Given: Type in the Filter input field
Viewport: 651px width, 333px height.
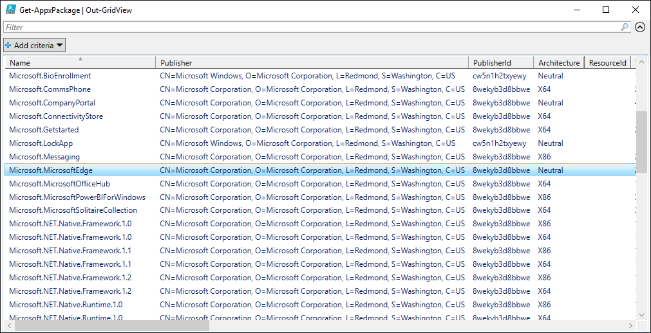Looking at the screenshot, I should (x=309, y=27).
